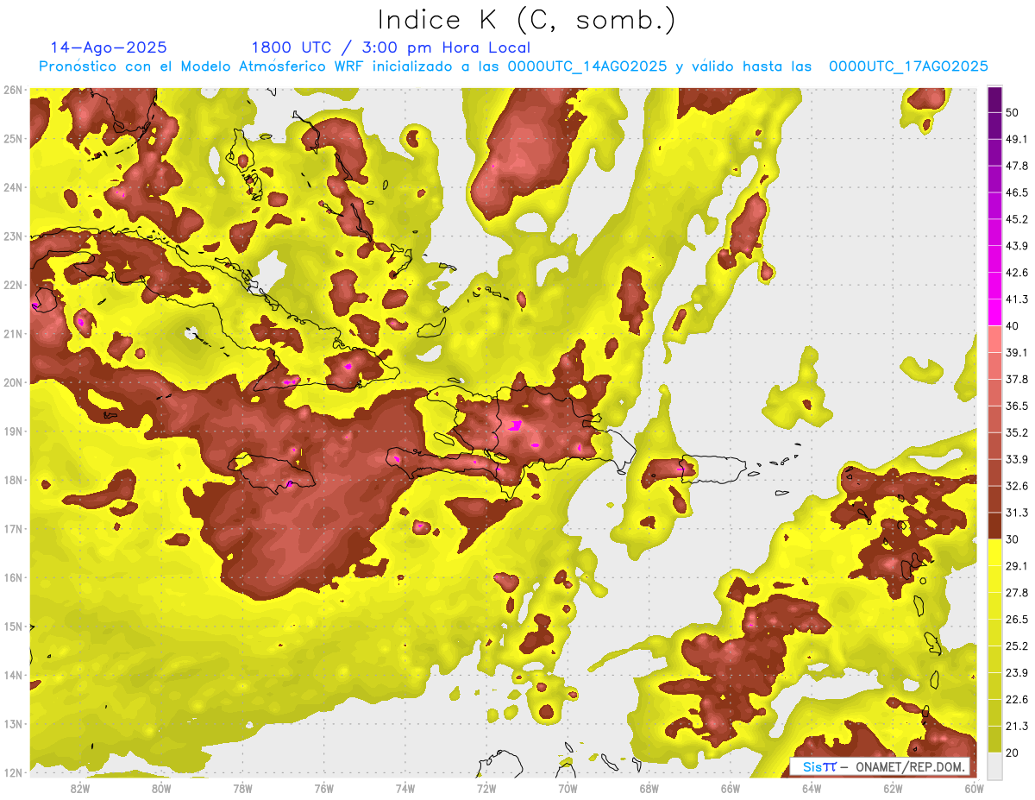
Task: Click the '62W' longitude label
Action: 894,789
